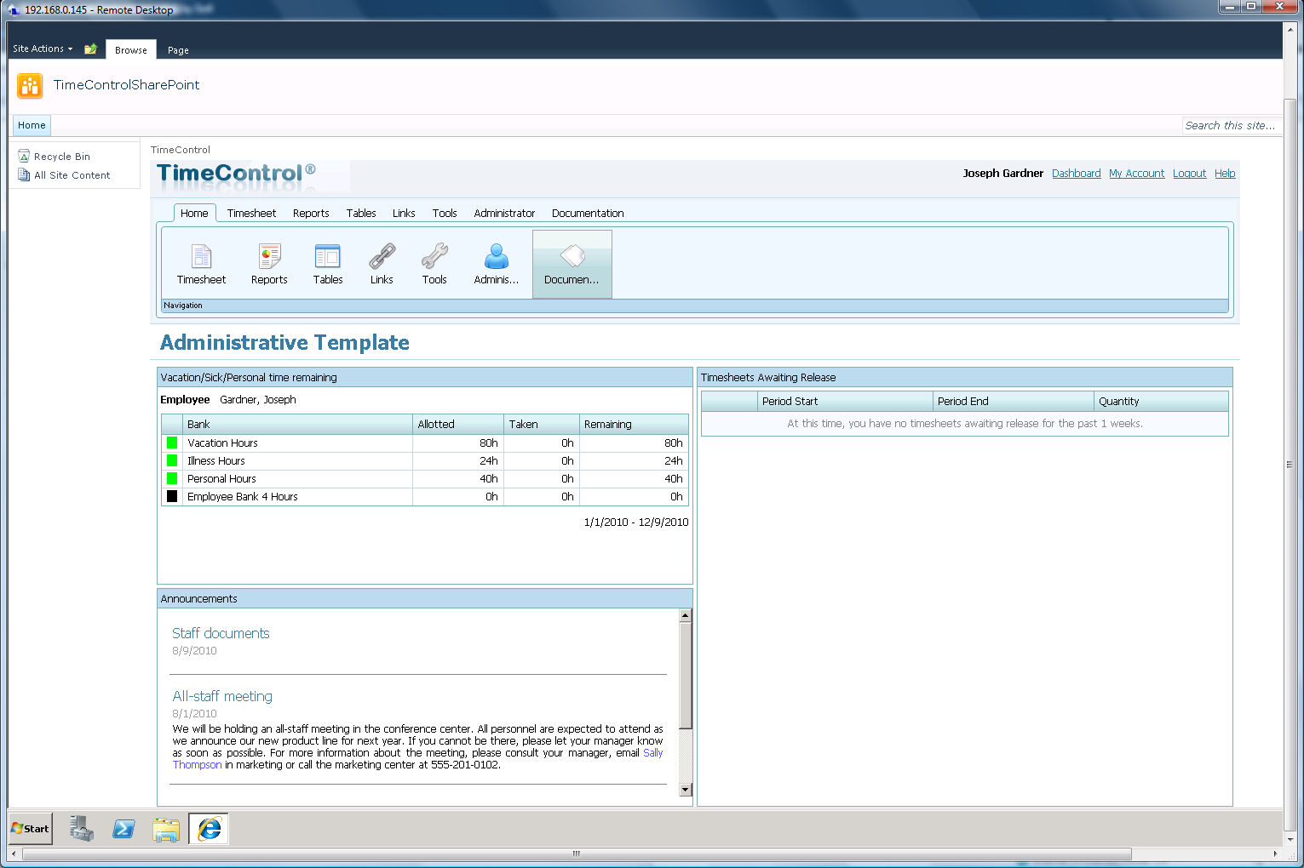Click the TimeControlSharePoint site title
The width and height of the screenshot is (1304, 868).
[x=126, y=85]
